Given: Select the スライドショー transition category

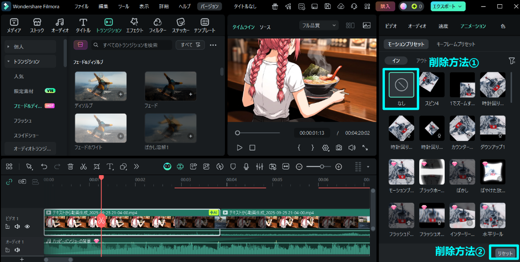Looking at the screenshot, I should coord(26,136).
